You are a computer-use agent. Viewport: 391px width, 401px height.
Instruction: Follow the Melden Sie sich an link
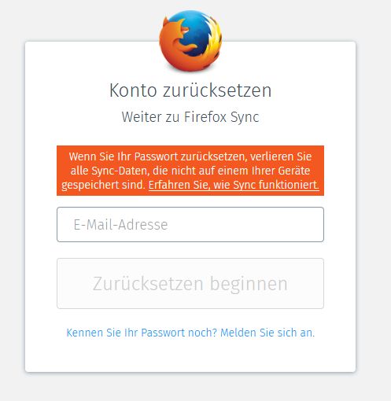coord(267,333)
